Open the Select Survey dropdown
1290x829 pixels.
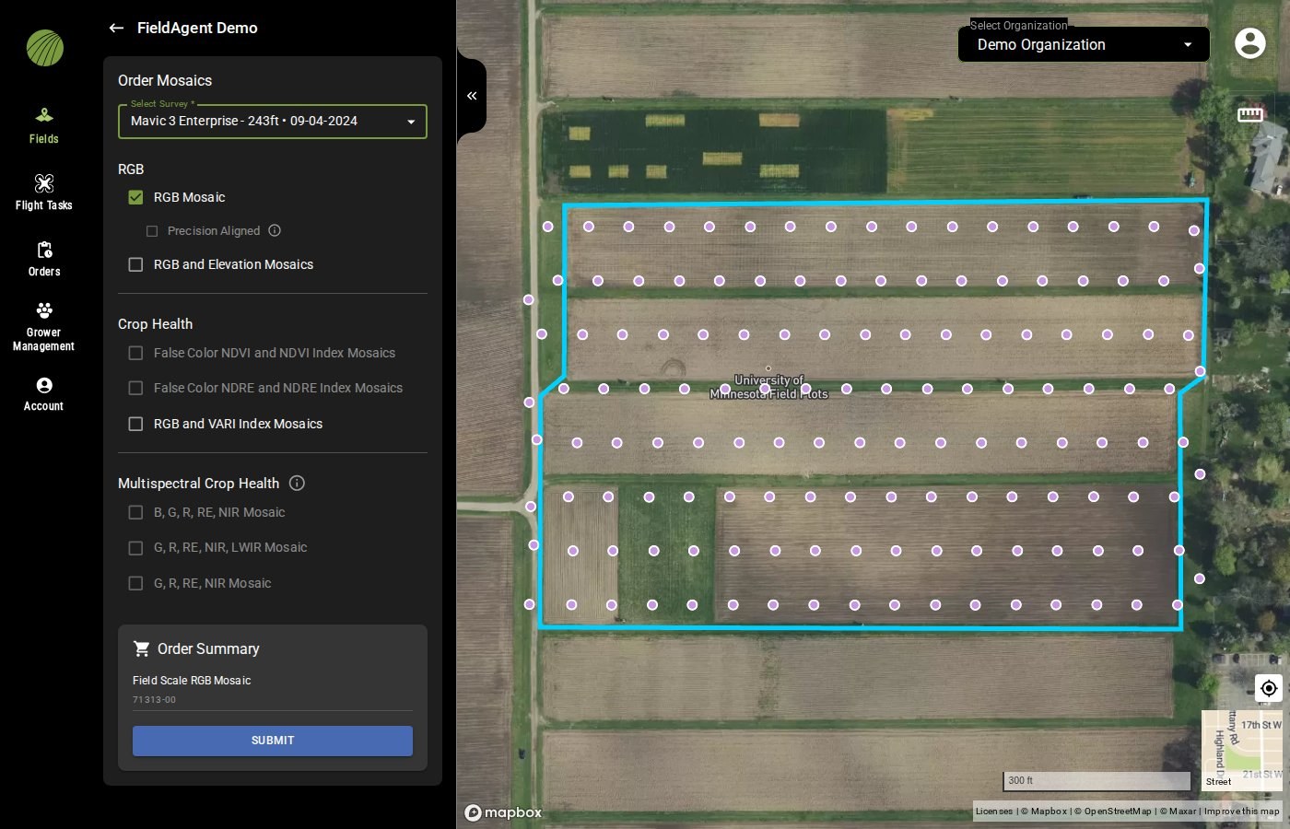coord(273,122)
